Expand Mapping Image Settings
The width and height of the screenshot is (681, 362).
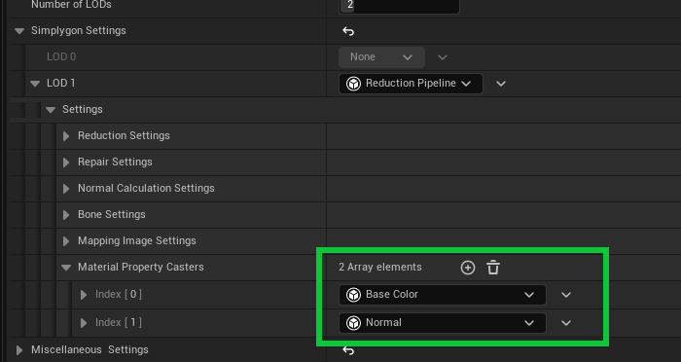click(66, 241)
